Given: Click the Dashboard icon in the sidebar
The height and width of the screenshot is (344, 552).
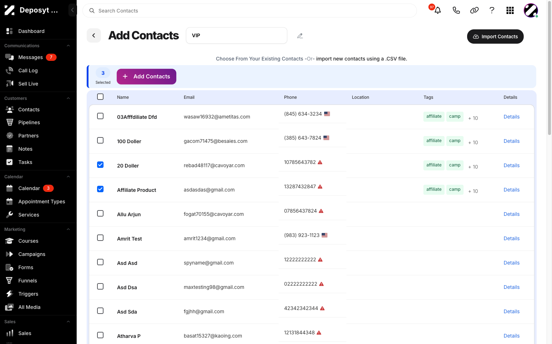Looking at the screenshot, I should (10, 31).
